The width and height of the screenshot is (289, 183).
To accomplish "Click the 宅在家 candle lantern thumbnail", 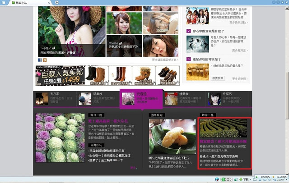I will (42, 99).
